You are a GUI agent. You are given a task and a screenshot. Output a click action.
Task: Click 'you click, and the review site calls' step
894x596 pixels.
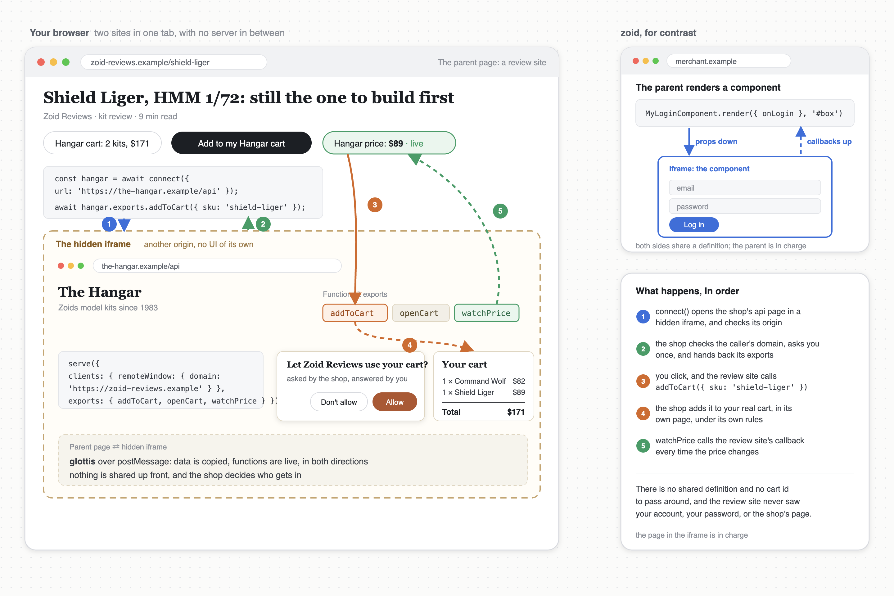click(731, 381)
